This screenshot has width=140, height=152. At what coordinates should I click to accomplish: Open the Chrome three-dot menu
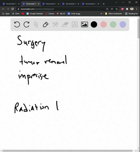[x=136, y=9]
